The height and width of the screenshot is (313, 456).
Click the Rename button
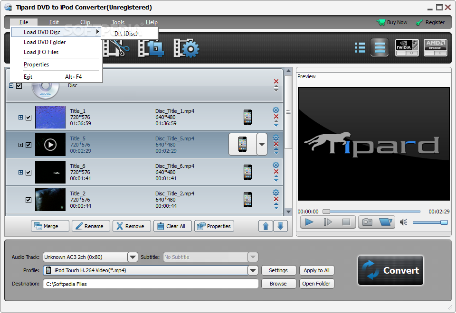point(91,226)
